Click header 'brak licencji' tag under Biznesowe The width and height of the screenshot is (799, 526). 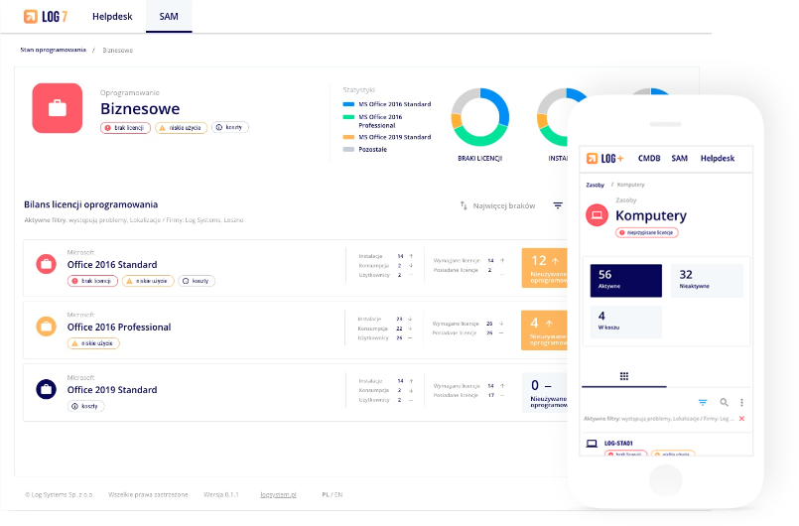click(125, 128)
